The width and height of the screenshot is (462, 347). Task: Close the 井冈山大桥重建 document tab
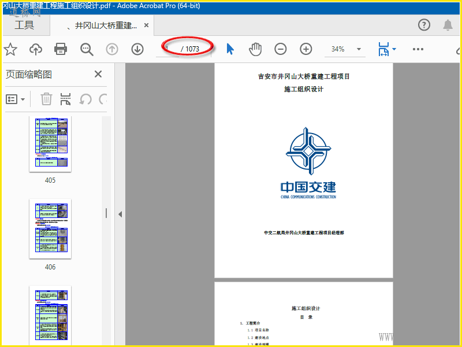pyautogui.click(x=146, y=25)
